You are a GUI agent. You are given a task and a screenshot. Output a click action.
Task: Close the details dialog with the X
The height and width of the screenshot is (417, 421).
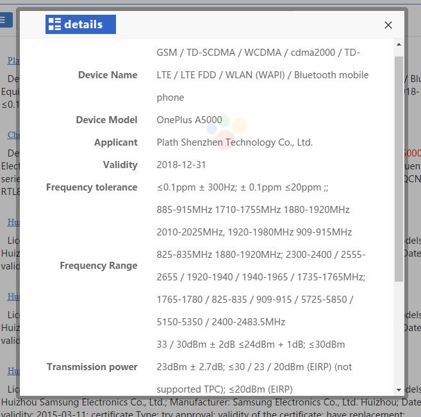point(388,25)
